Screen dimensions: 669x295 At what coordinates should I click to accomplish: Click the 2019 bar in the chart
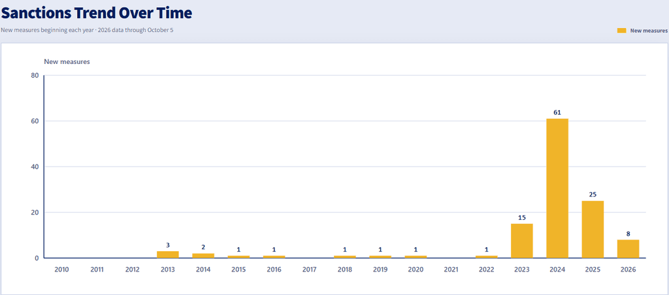click(380, 256)
